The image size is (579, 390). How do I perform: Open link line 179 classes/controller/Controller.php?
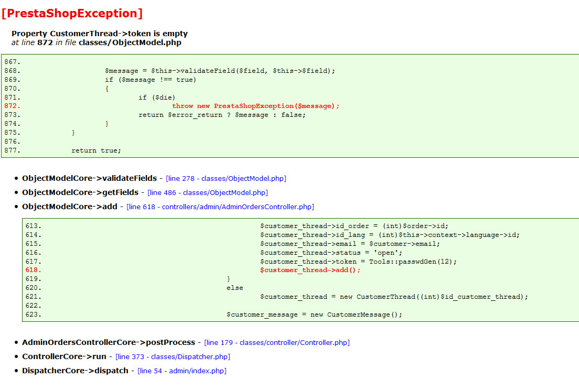(277, 343)
